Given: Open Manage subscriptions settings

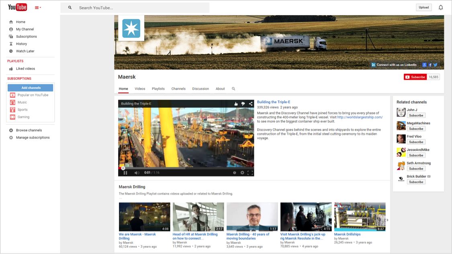Looking at the screenshot, I should [x=33, y=138].
